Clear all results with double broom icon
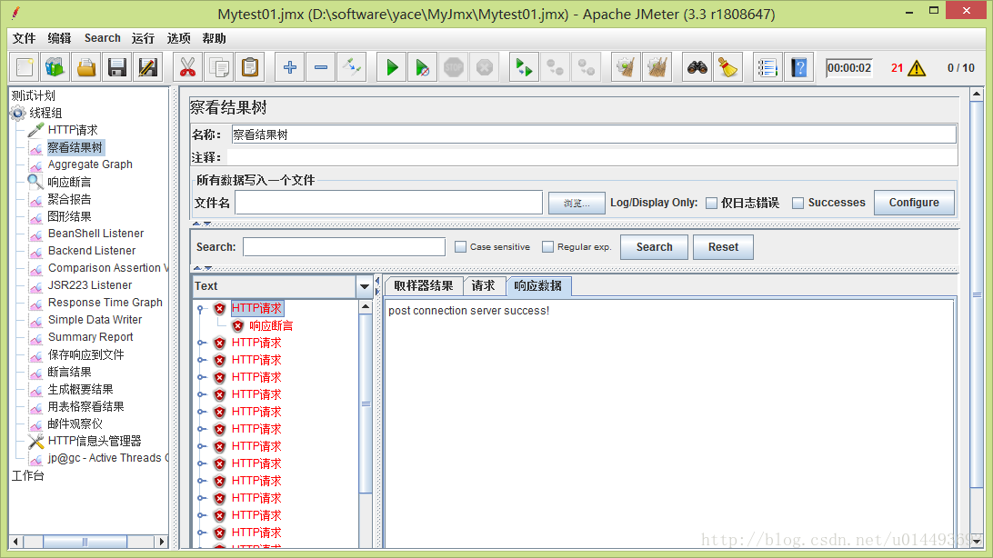Viewport: 993px width, 558px height. pos(657,67)
